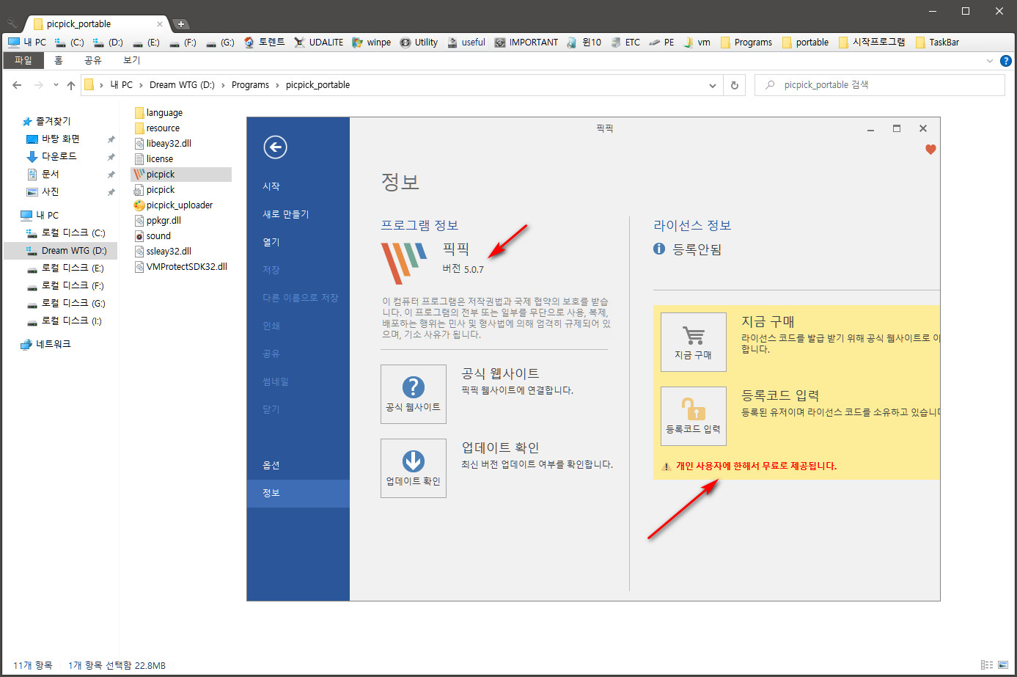Choose 새로 만들기 in PicPick sidebar

[x=298, y=214]
